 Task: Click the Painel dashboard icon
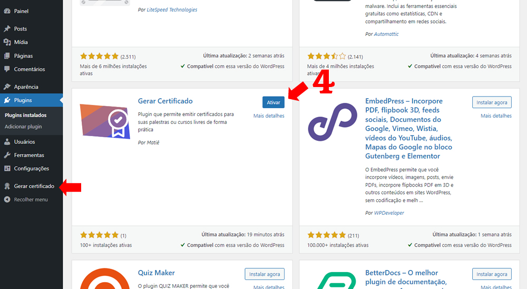click(7, 11)
